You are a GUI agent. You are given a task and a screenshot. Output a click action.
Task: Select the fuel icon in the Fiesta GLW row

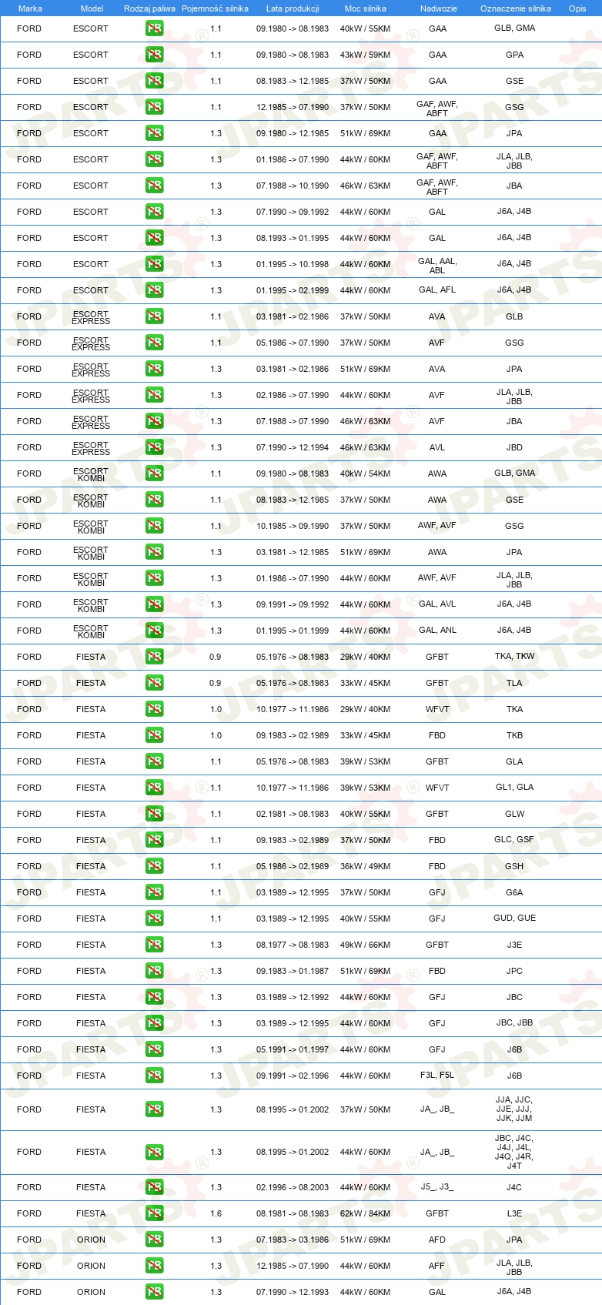pos(154,814)
